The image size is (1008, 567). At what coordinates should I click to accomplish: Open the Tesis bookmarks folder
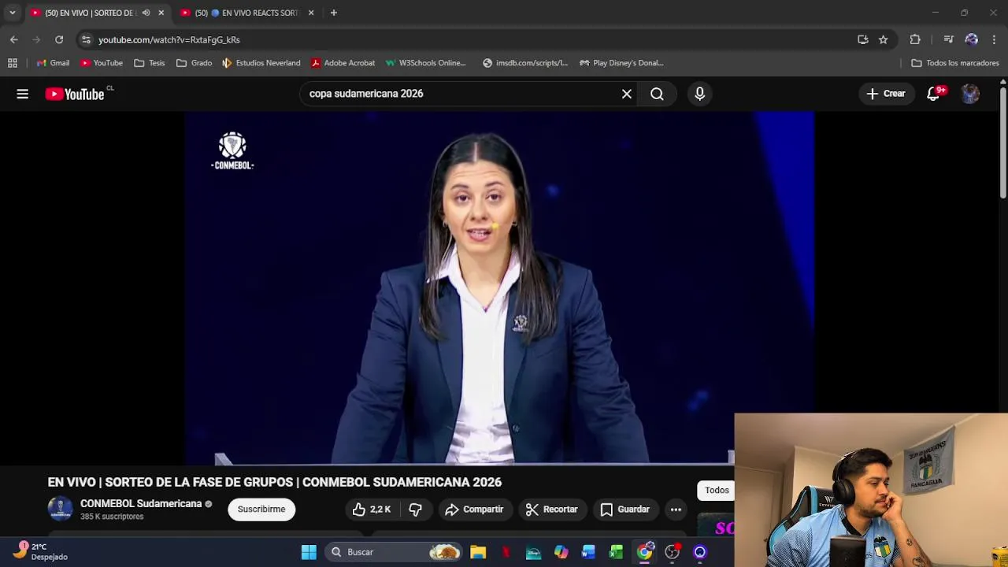point(150,63)
